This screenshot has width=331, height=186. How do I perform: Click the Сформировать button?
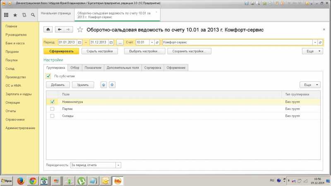[61, 51]
